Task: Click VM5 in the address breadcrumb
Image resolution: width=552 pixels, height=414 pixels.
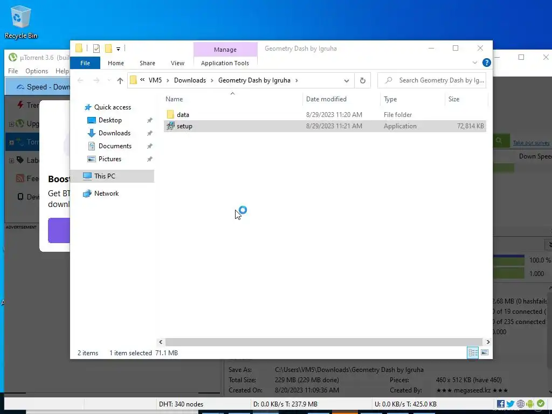Action: 155,80
